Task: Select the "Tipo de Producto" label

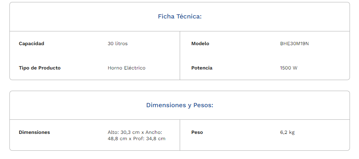Action: pos(40,68)
